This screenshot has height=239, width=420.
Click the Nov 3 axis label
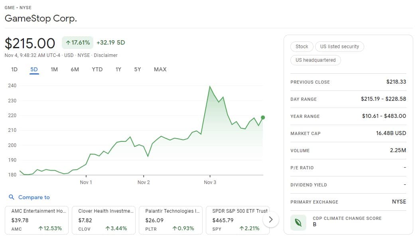tap(210, 182)
